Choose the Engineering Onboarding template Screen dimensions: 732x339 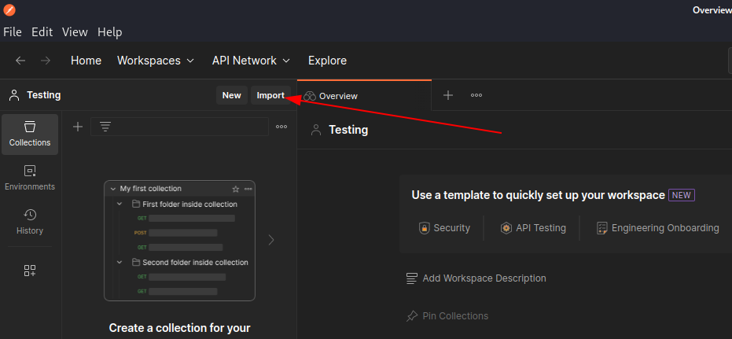click(658, 228)
